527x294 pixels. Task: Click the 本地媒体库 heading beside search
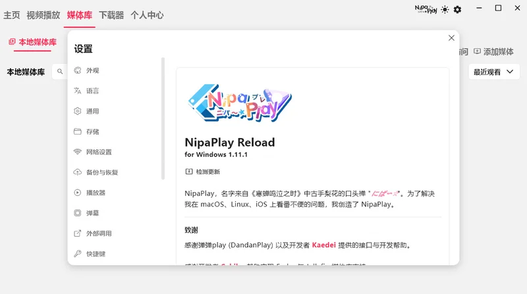tap(26, 72)
